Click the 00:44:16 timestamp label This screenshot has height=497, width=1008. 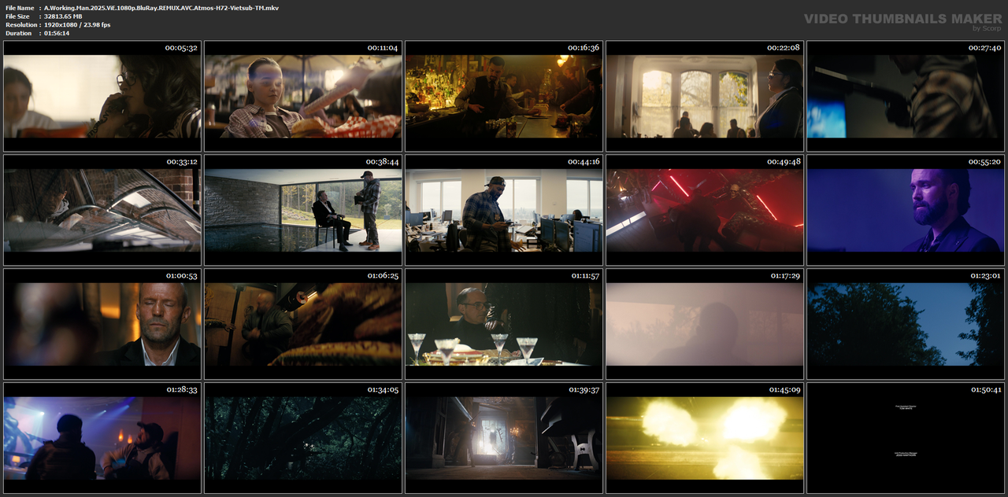[584, 162]
